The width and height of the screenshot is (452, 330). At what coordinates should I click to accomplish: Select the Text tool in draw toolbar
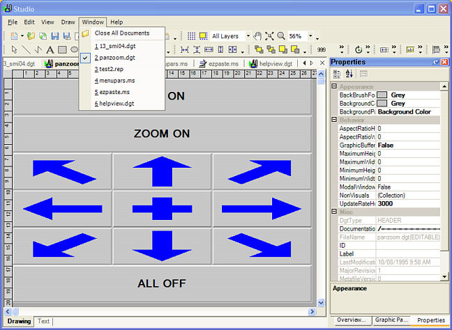coord(50,49)
